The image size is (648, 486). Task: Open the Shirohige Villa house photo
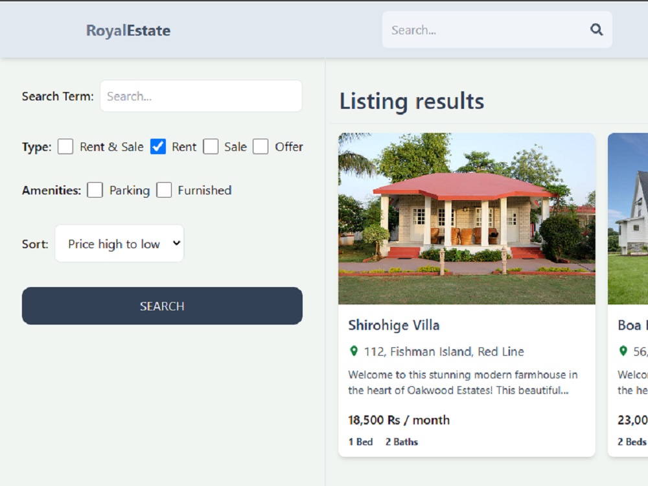click(467, 218)
